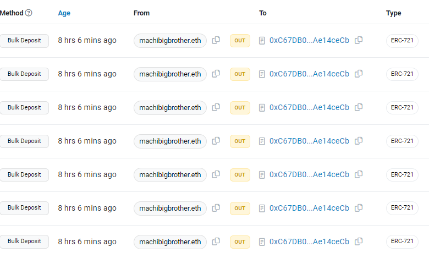Click ERC-721 type badge in second row
Image resolution: width=429 pixels, height=258 pixels.
click(402, 74)
